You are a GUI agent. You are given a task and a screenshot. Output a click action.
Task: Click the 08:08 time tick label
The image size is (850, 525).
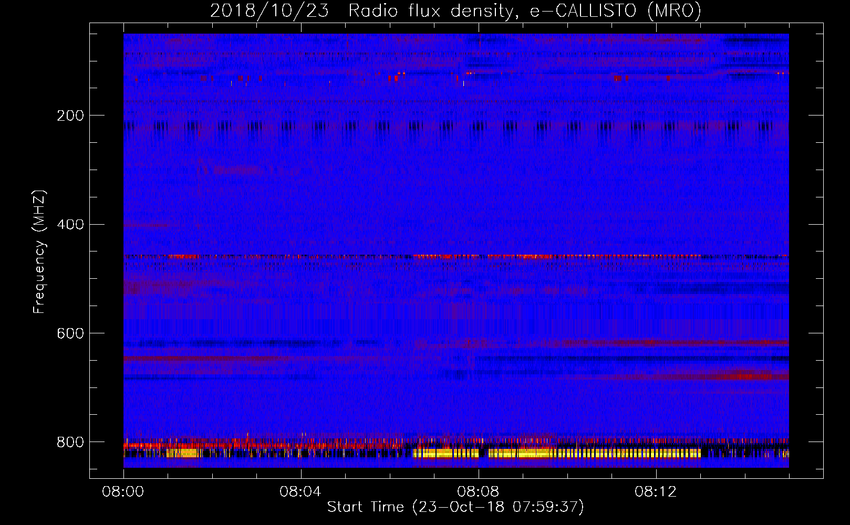[x=478, y=492]
